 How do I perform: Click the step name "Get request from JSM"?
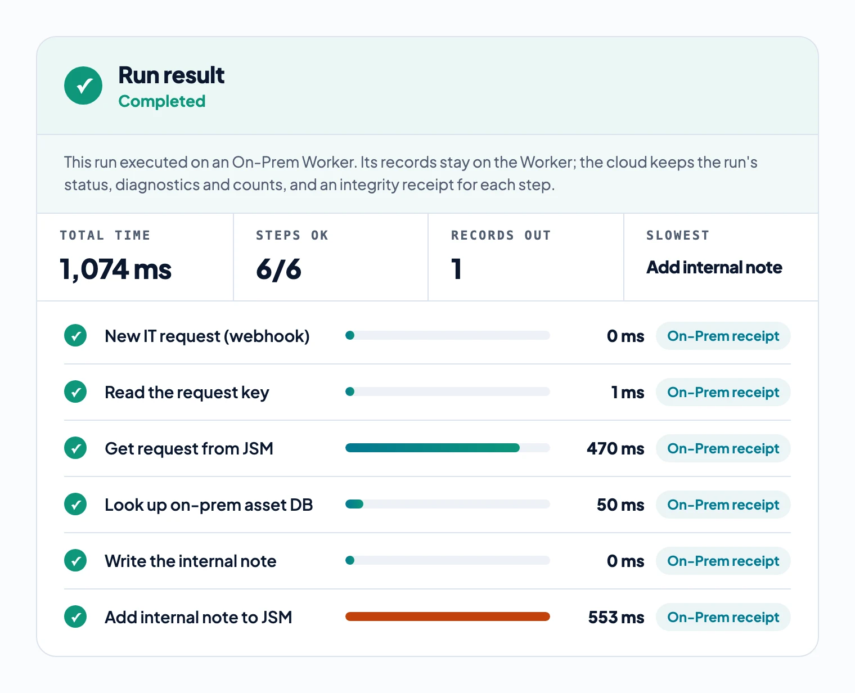click(189, 449)
